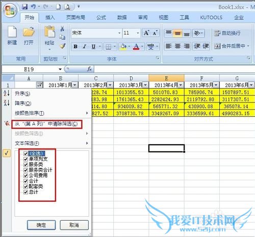Open font size dropdown
The height and width of the screenshot is (237, 255).
click(x=138, y=33)
